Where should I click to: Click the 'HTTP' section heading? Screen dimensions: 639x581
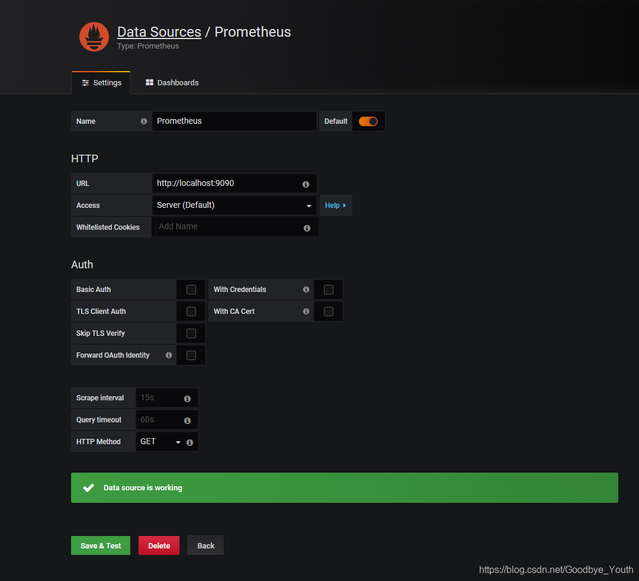84,159
